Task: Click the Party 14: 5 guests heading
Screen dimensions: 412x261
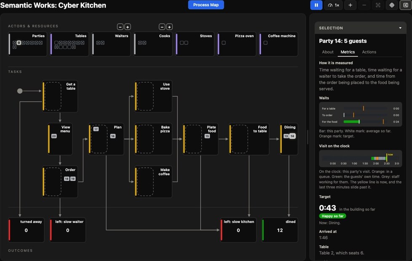Action: click(x=342, y=41)
